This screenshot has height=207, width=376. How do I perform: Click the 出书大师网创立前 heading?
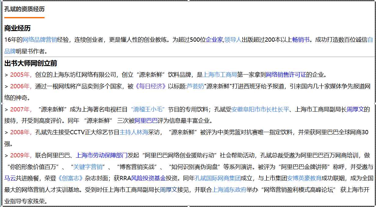[x=31, y=64]
